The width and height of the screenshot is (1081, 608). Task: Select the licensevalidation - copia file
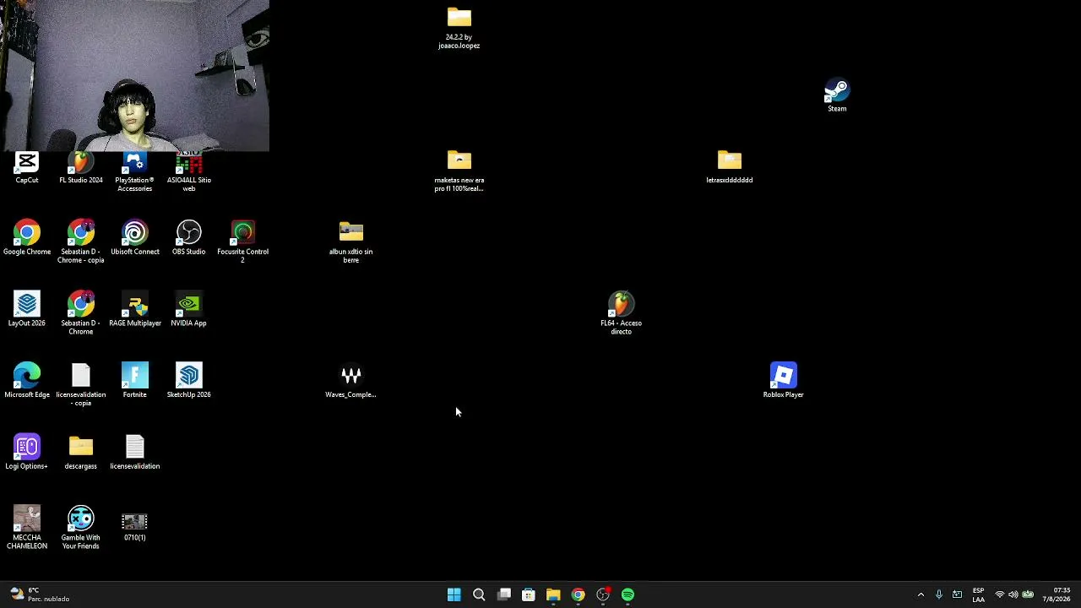pos(81,386)
